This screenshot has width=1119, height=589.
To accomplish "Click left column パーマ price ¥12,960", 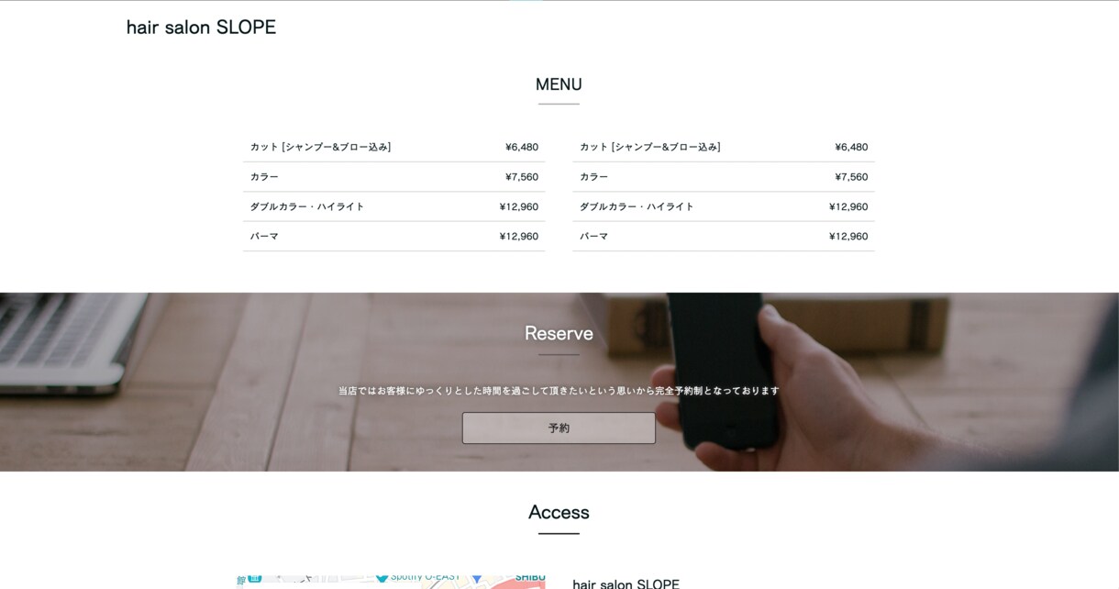I will tap(519, 236).
